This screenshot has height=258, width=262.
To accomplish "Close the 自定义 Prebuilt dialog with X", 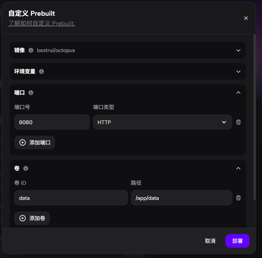I will [x=246, y=18].
